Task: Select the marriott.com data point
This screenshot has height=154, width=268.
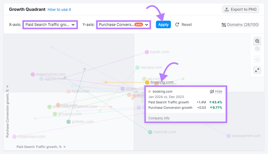Action: pos(150,132)
